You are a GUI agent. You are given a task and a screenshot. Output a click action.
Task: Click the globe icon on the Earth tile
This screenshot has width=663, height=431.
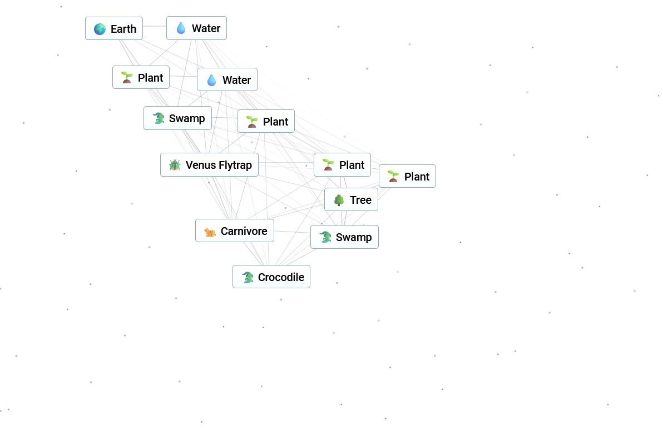(100, 29)
